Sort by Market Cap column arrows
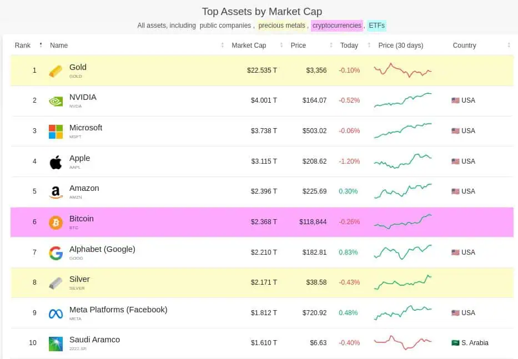Screen dimensions: 518x359 pyautogui.click(x=281, y=45)
